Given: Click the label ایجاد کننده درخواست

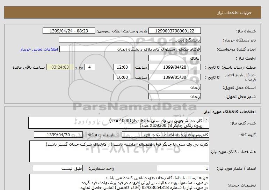Looking at the screenshot, I should point(236,49).
